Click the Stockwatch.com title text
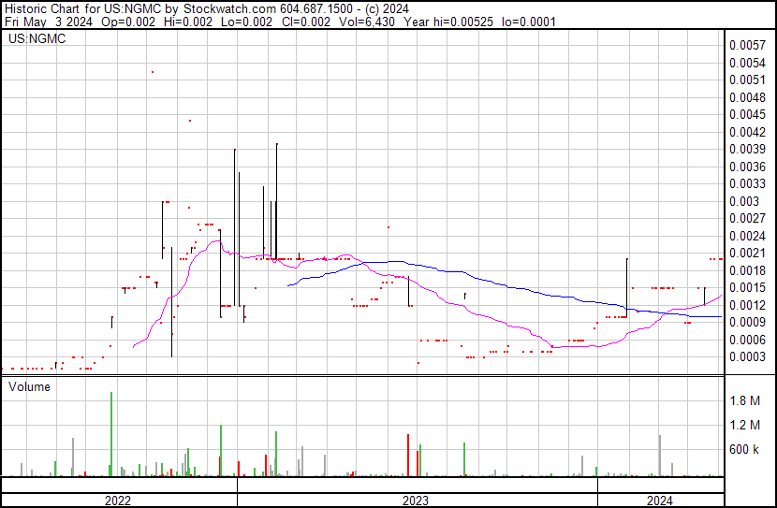The height and width of the screenshot is (508, 777). point(230,9)
